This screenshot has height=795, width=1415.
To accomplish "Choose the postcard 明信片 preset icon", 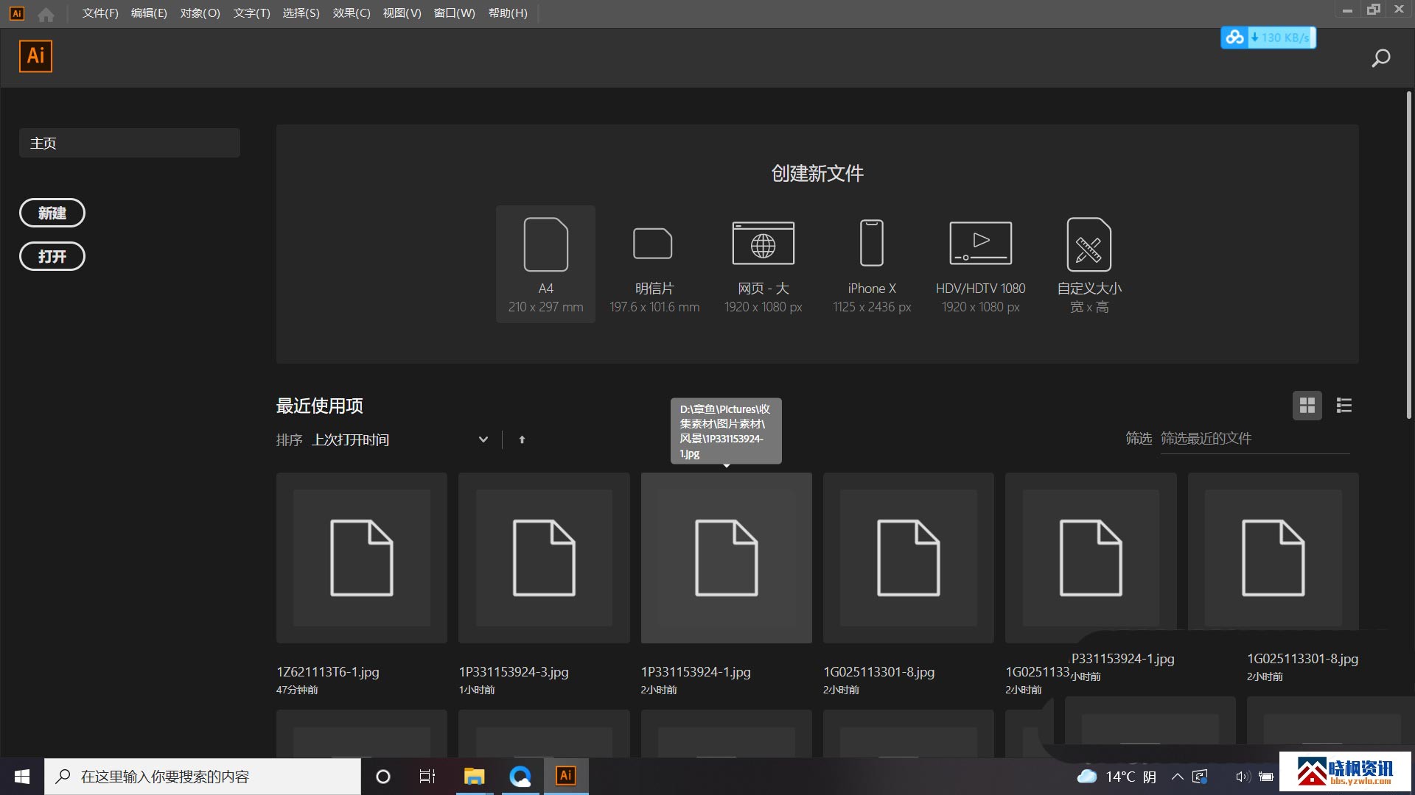I will click(653, 244).
